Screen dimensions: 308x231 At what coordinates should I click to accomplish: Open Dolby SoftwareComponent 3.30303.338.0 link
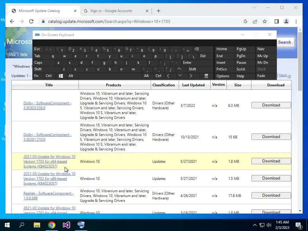tap(47, 106)
